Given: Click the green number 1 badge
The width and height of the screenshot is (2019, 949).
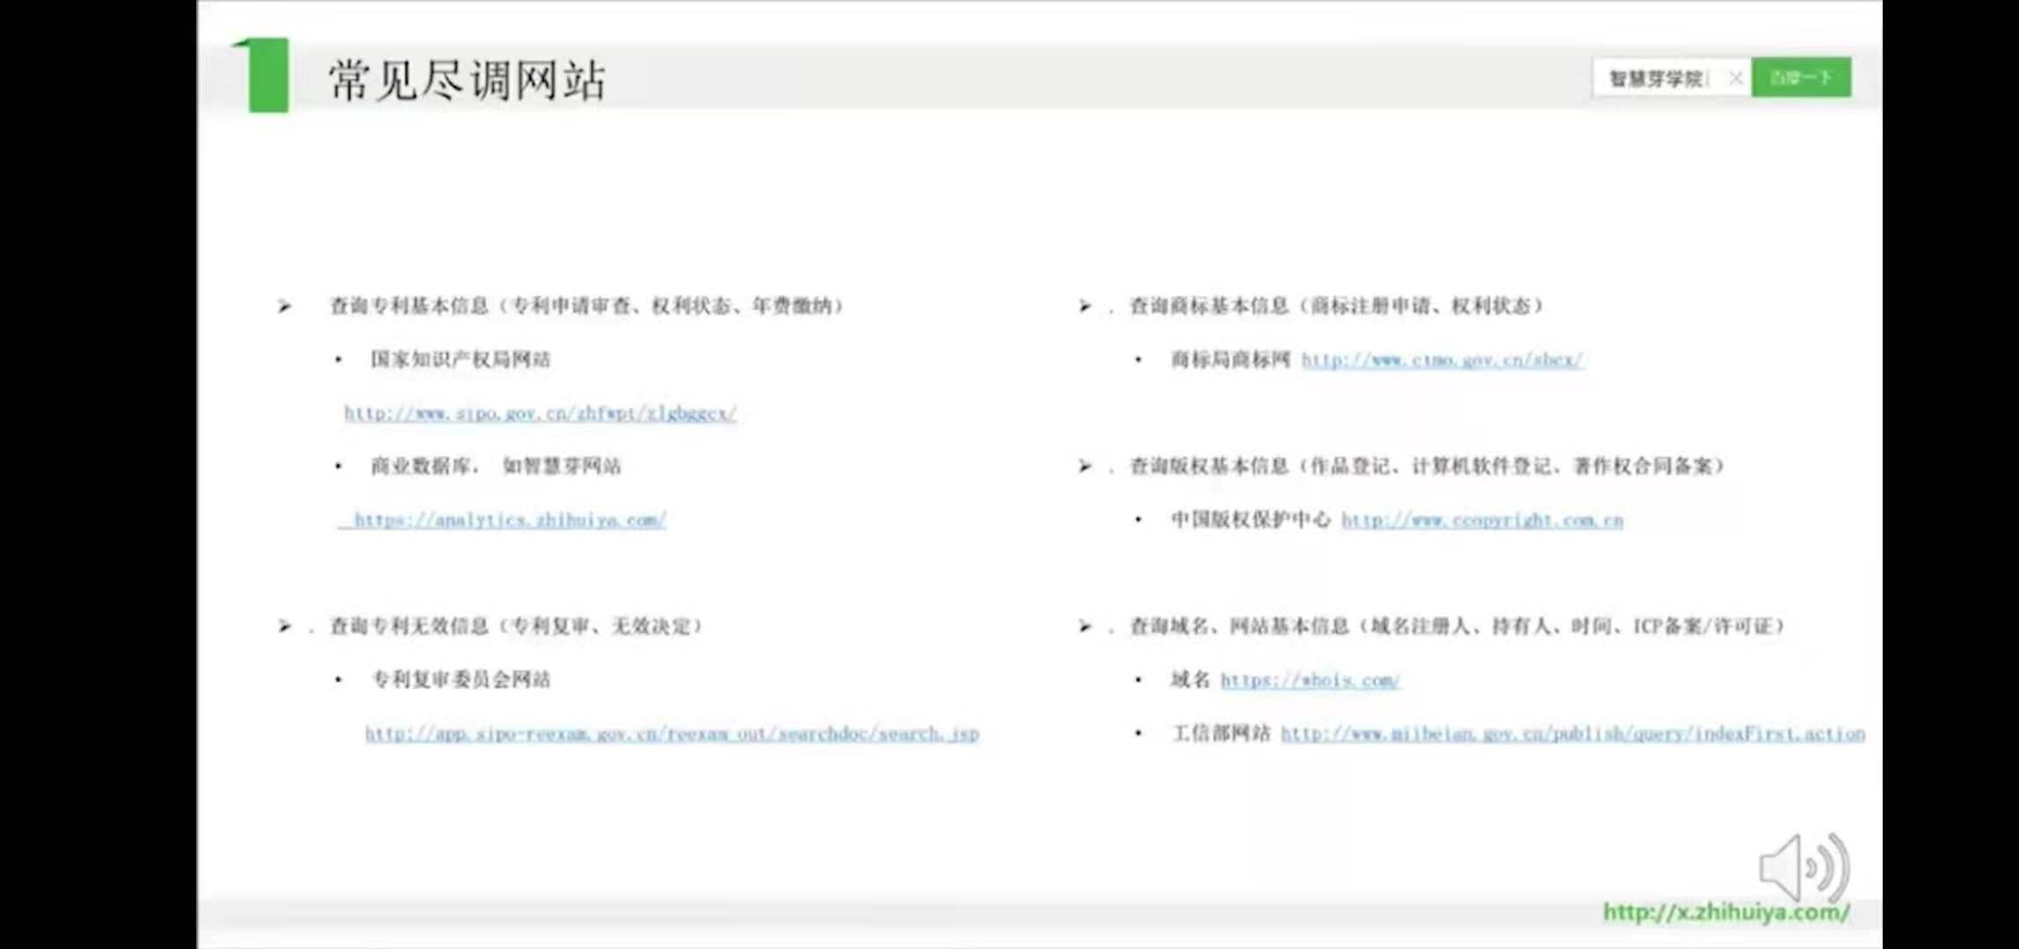Looking at the screenshot, I should (265, 76).
